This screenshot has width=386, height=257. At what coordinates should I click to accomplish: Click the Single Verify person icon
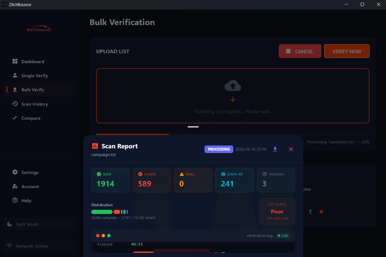15,75
